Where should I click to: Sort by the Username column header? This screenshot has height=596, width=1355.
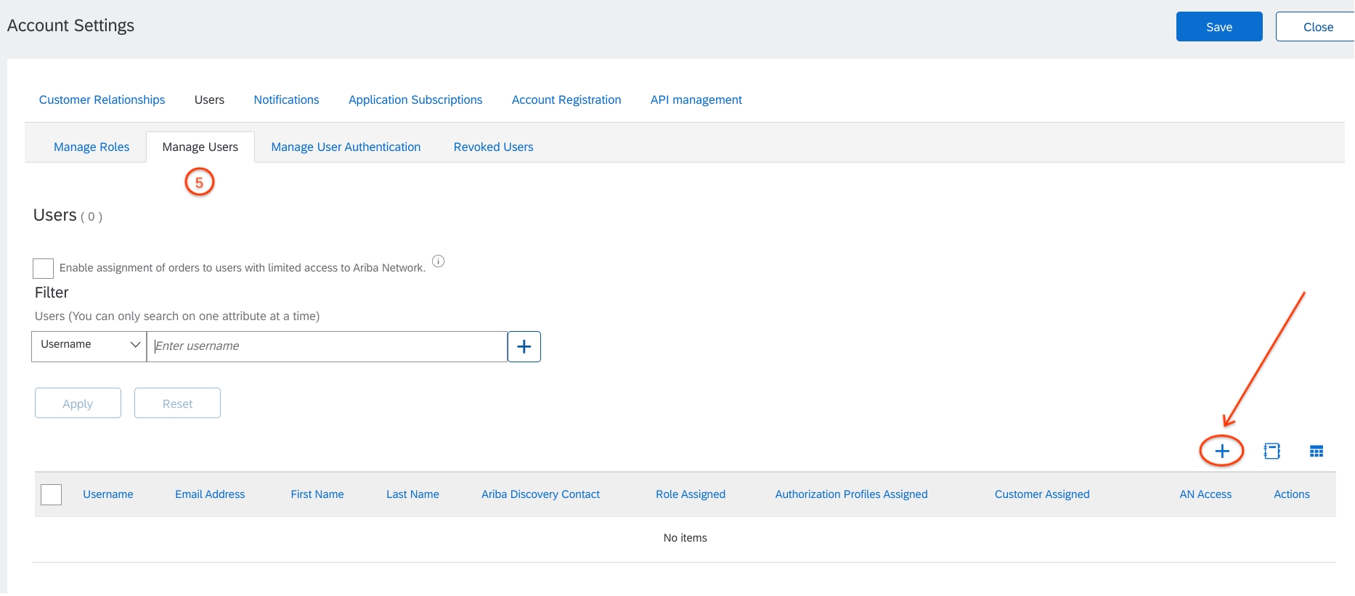point(108,494)
